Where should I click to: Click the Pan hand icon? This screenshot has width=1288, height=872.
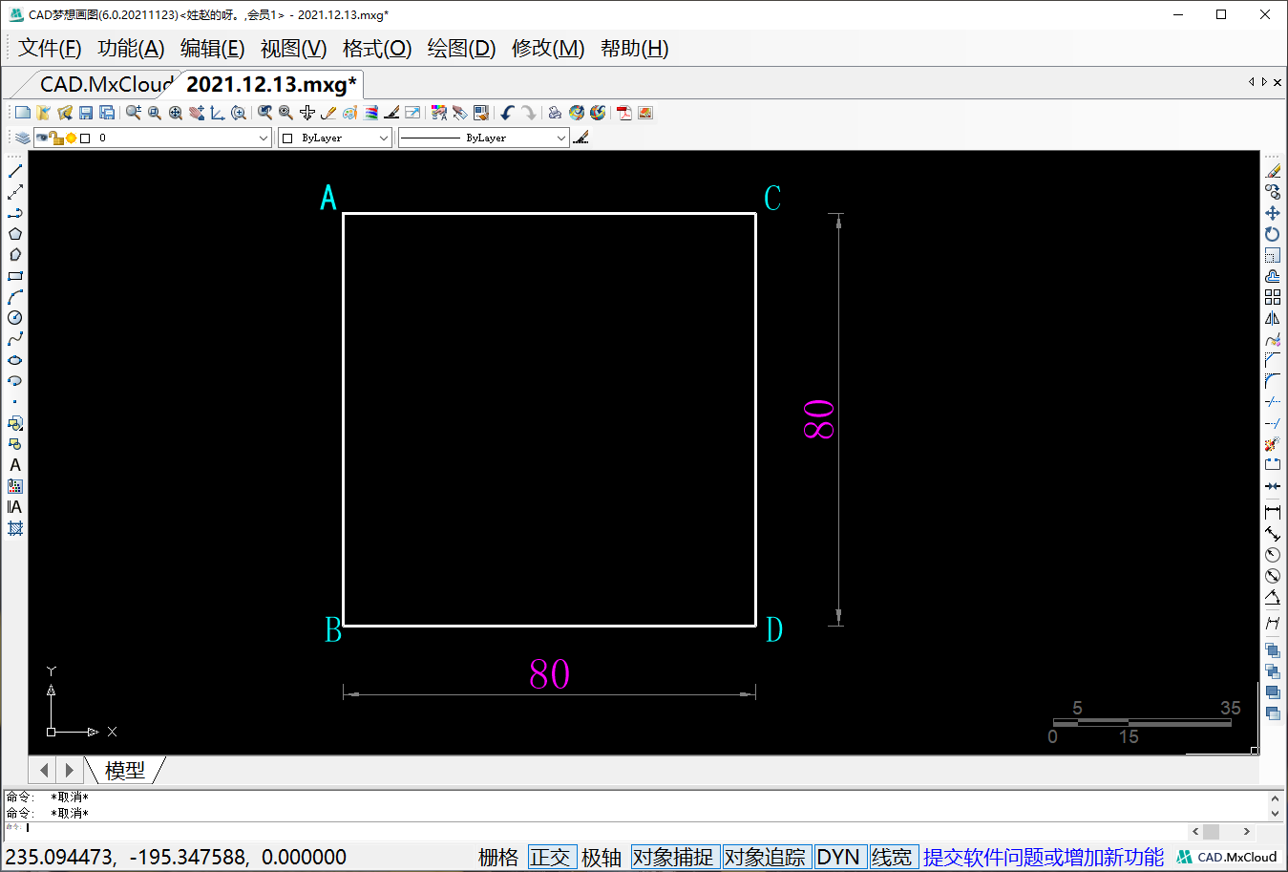tap(197, 113)
